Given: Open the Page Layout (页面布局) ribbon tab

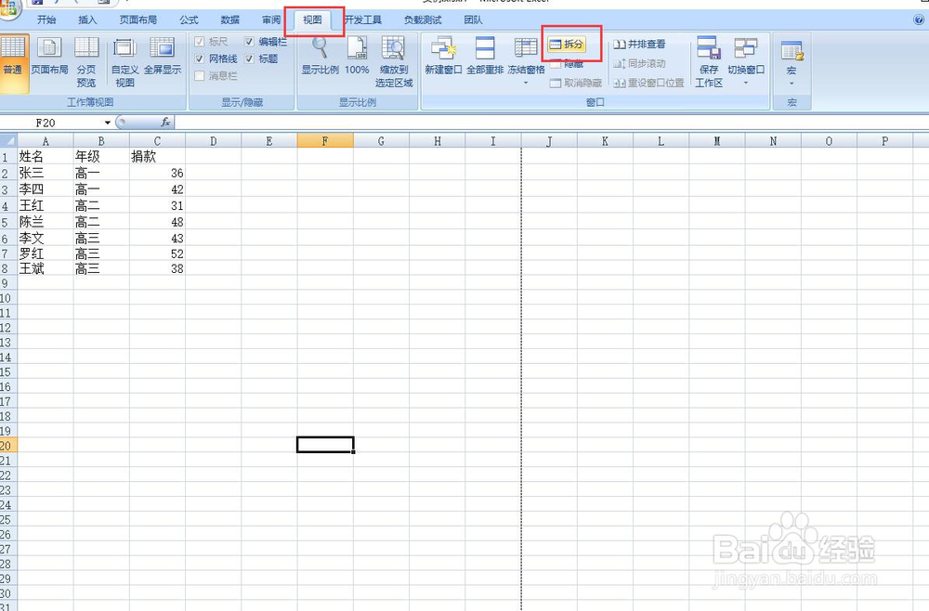Looking at the screenshot, I should coord(138,19).
